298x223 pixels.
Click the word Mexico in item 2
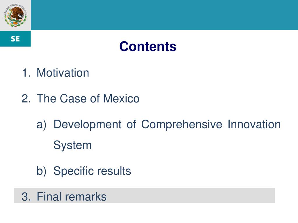[x=121, y=99]
